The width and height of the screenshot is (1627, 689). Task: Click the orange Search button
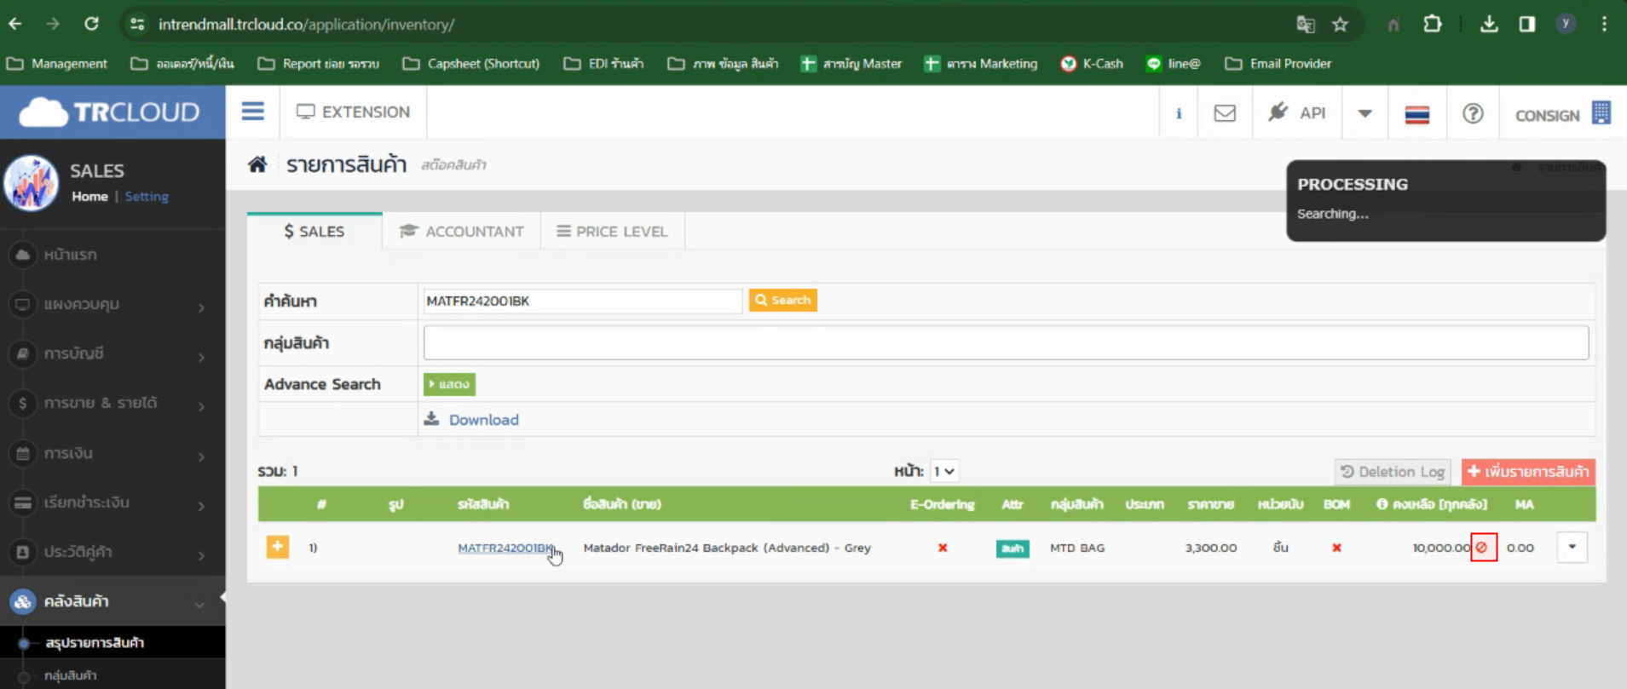pyautogui.click(x=782, y=300)
